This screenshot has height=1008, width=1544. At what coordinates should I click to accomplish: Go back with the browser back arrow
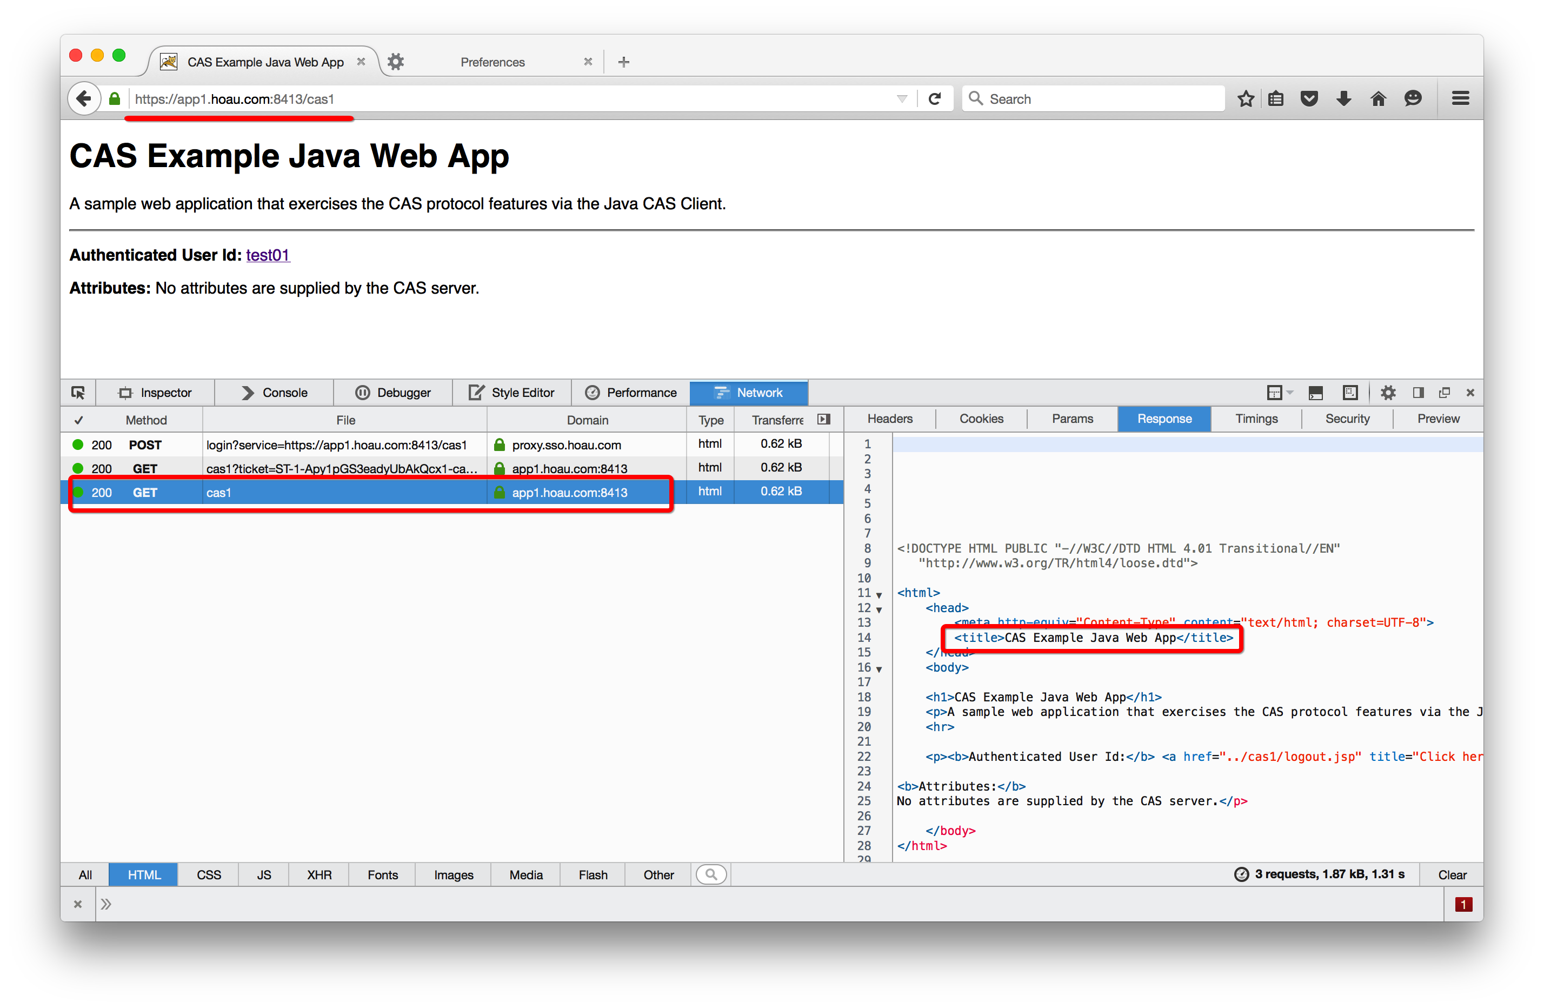click(x=84, y=98)
